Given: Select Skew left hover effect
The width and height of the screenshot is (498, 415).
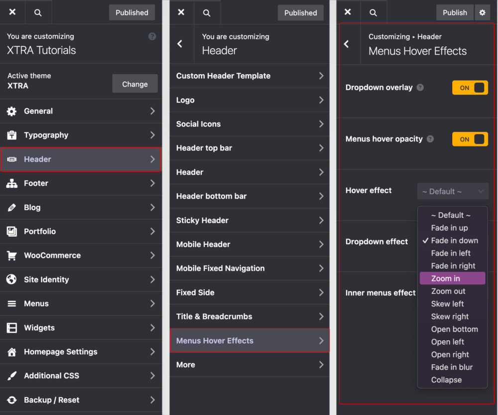Looking at the screenshot, I should click(x=446, y=303).
